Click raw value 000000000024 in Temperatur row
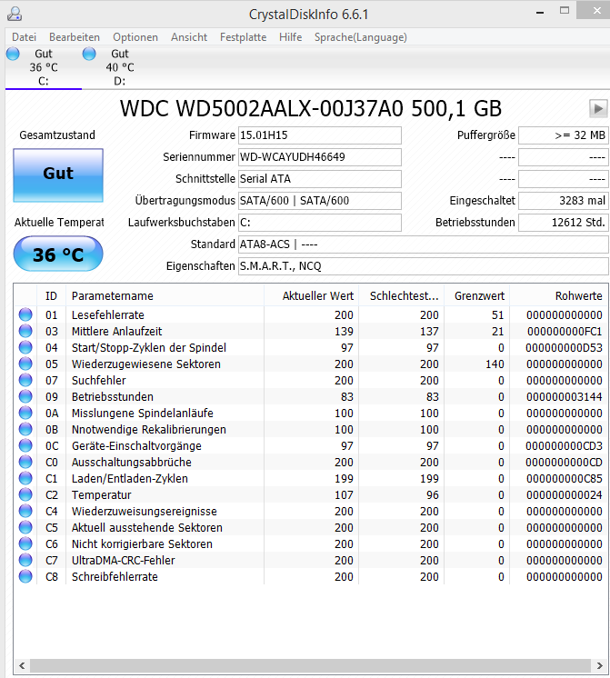Screen dimensions: 610x678 point(565,494)
